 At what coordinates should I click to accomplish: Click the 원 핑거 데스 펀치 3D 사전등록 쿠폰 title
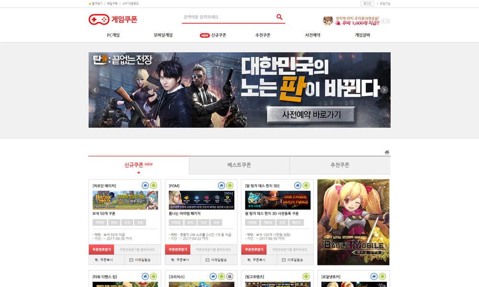272,213
